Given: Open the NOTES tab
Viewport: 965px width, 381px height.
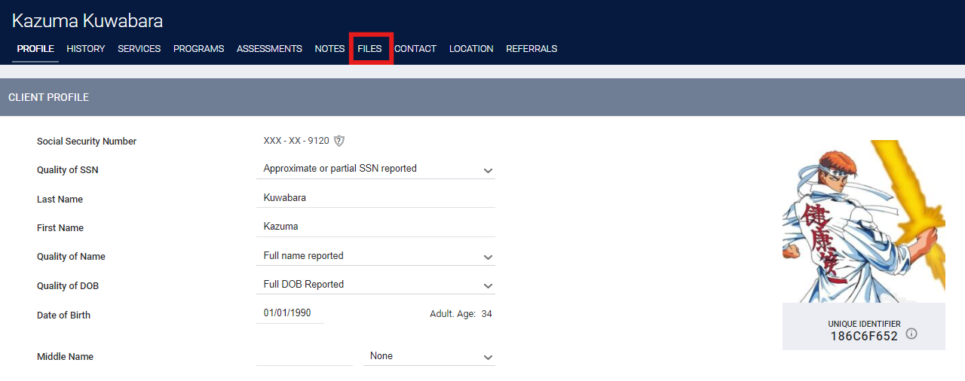Looking at the screenshot, I should tap(329, 49).
